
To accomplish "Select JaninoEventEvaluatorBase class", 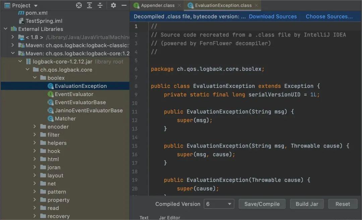I will click(x=88, y=110).
